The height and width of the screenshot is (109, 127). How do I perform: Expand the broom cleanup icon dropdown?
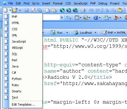pos(120,18)
